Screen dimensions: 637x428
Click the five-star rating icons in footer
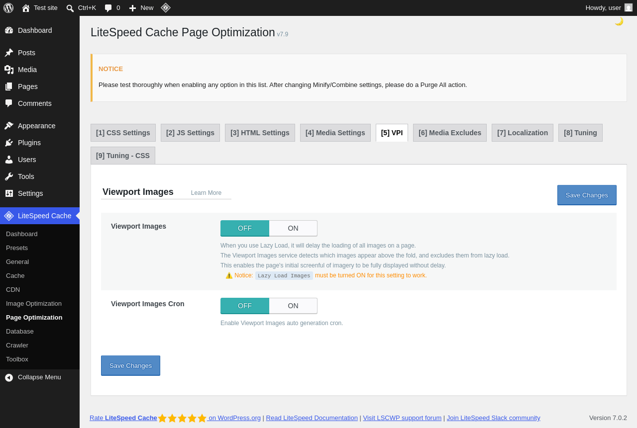182,418
